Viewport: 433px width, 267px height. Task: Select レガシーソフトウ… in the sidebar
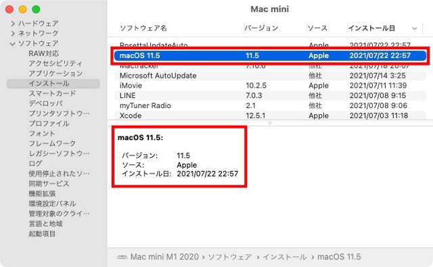[59, 153]
